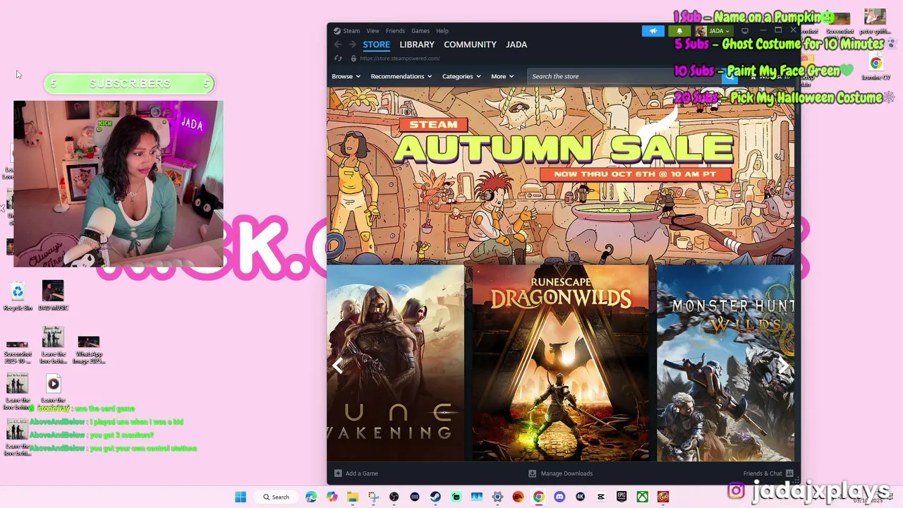The image size is (903, 508).
Task: Open the Xbox app from the taskbar
Action: click(x=642, y=497)
